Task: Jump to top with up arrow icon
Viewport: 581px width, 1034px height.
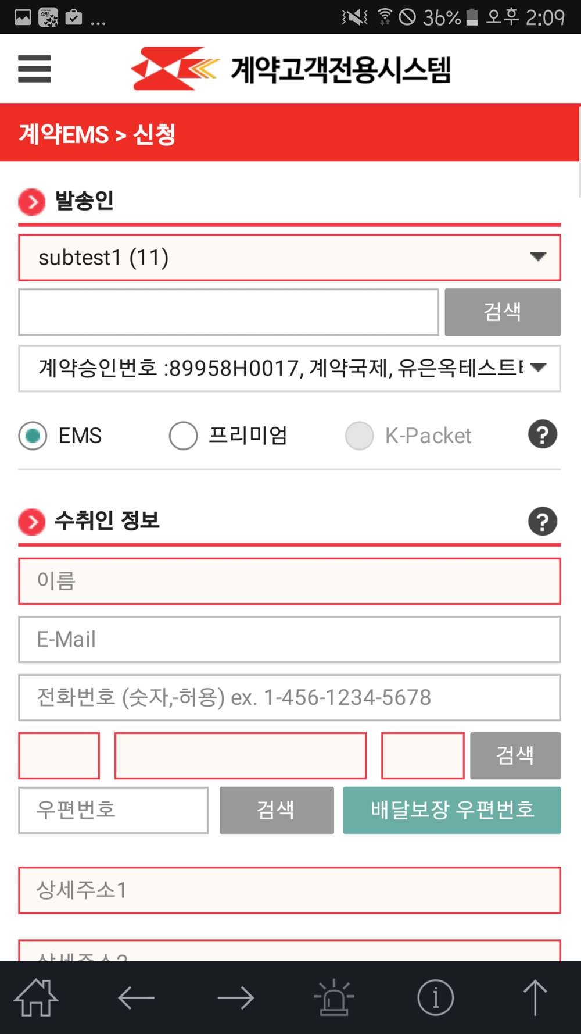Action: coord(535,997)
